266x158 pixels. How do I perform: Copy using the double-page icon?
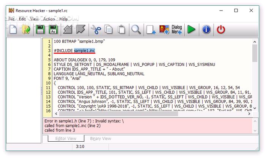coord(109,30)
